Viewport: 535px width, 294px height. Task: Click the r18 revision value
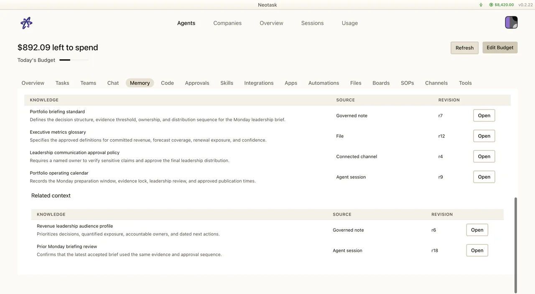click(x=435, y=251)
